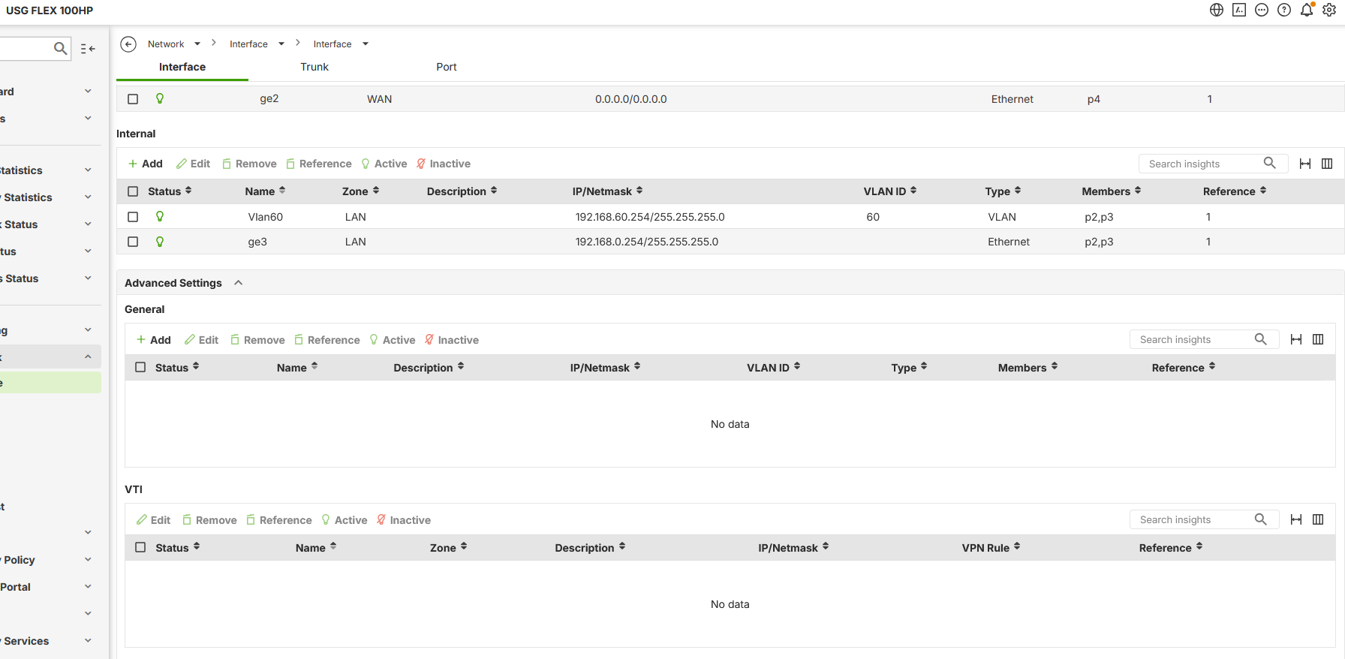This screenshot has width=1345, height=659.
Task: Open the help question mark icon
Action: pos(1284,10)
